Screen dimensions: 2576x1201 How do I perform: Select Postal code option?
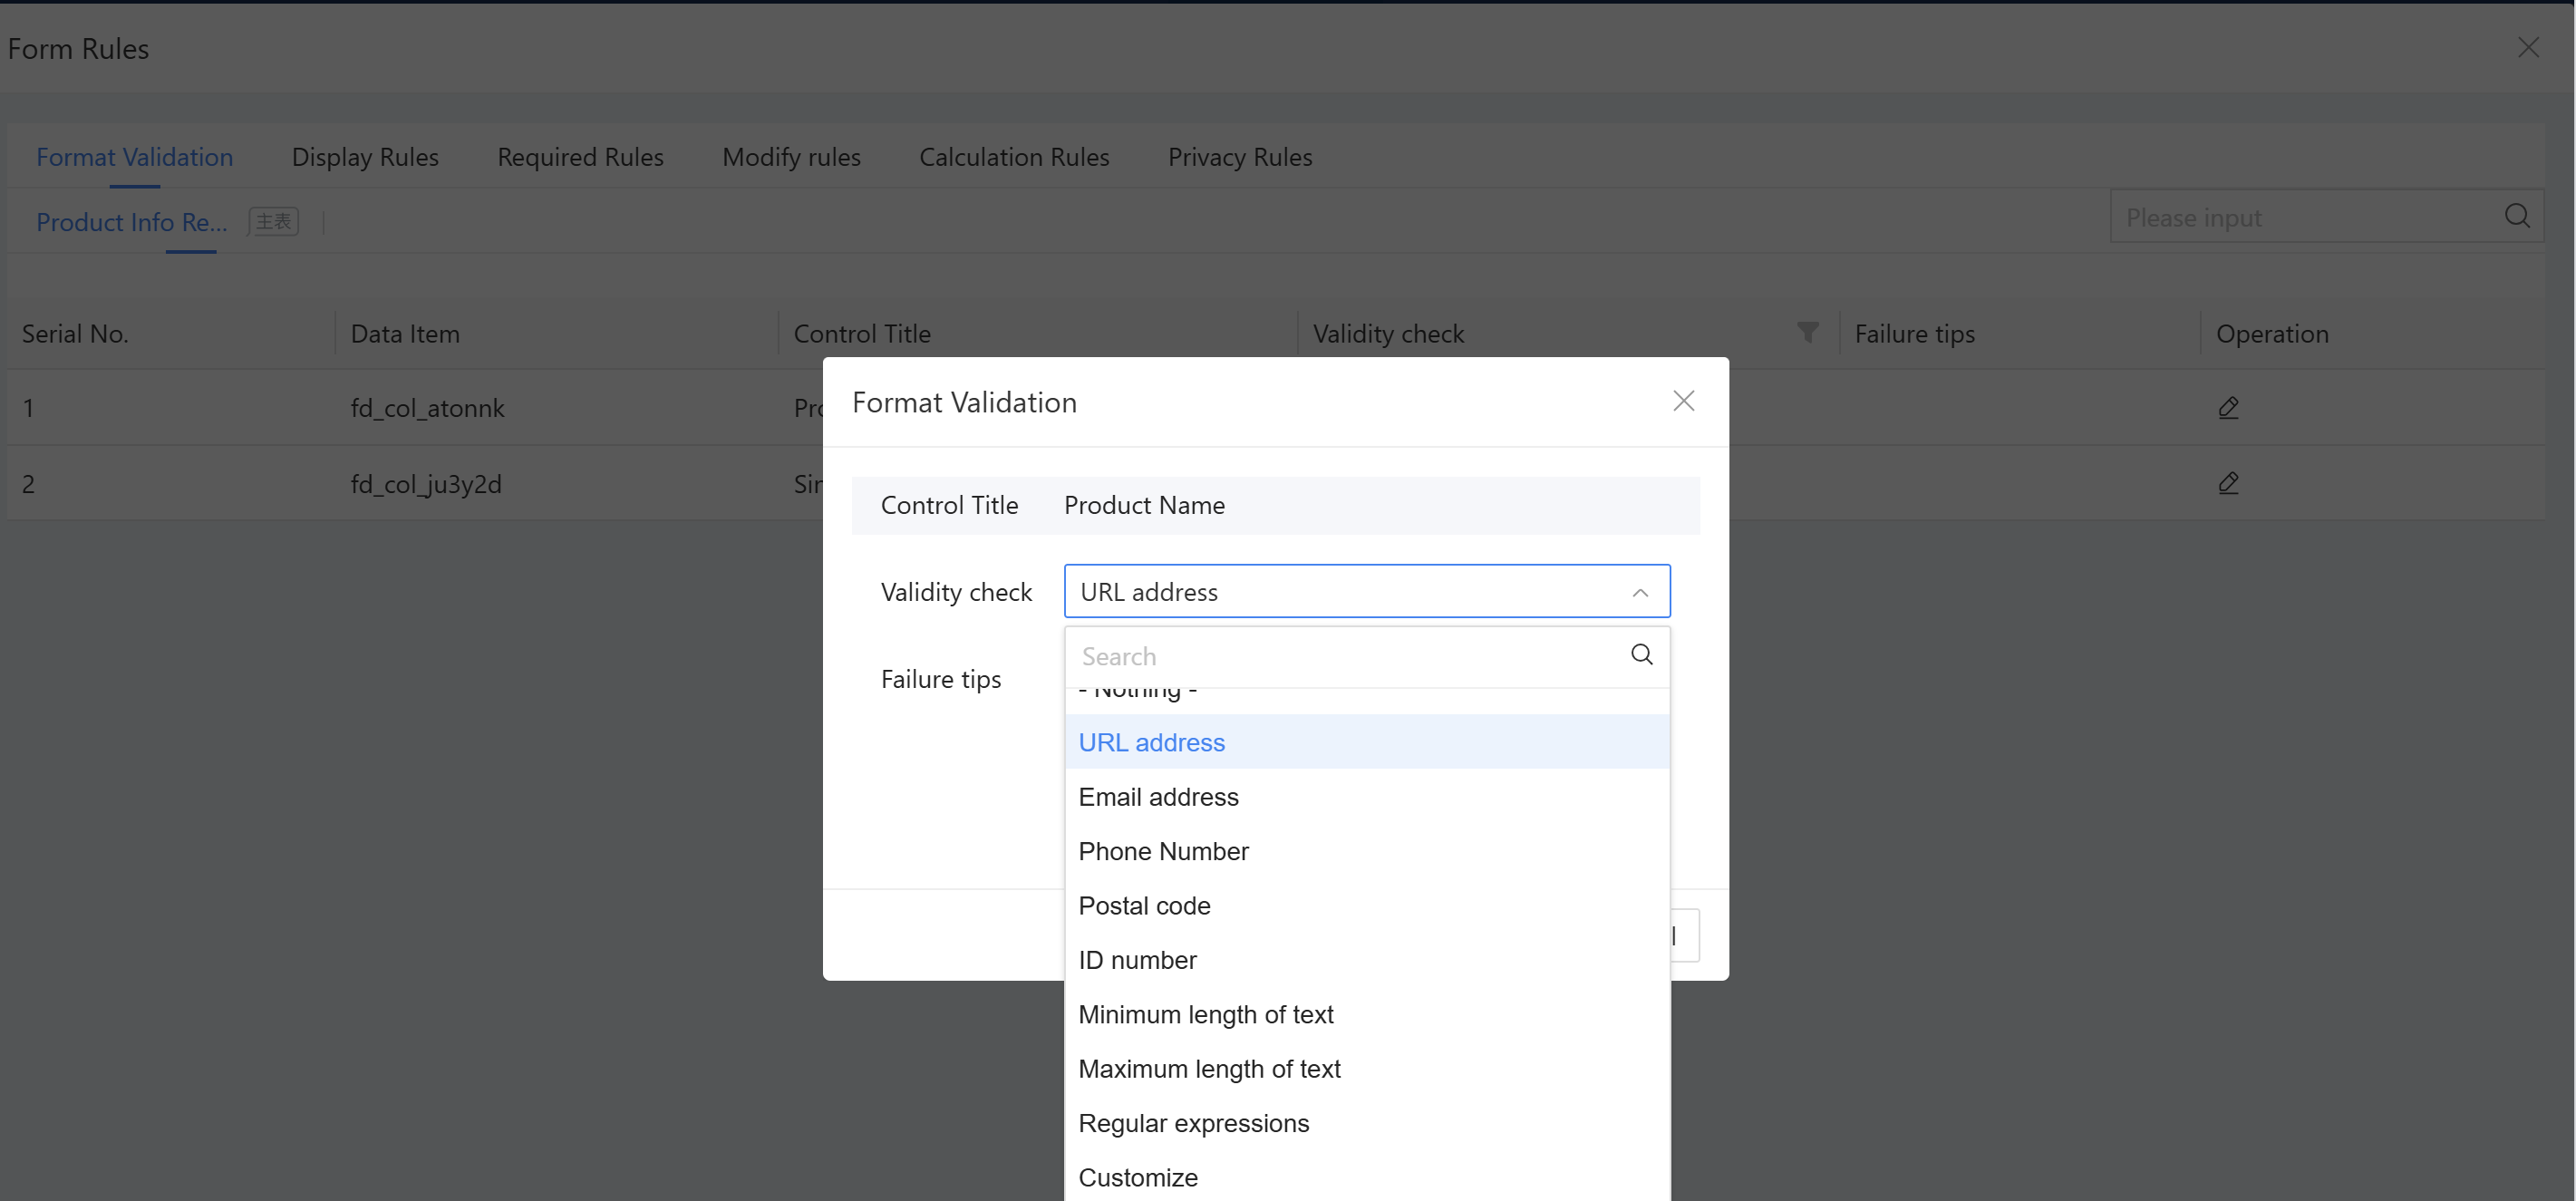[x=1144, y=906]
